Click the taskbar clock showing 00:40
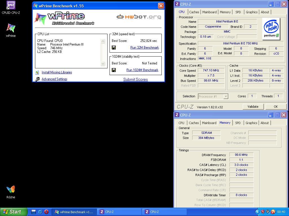The width and height of the screenshot is (289, 216). tap(281, 212)
